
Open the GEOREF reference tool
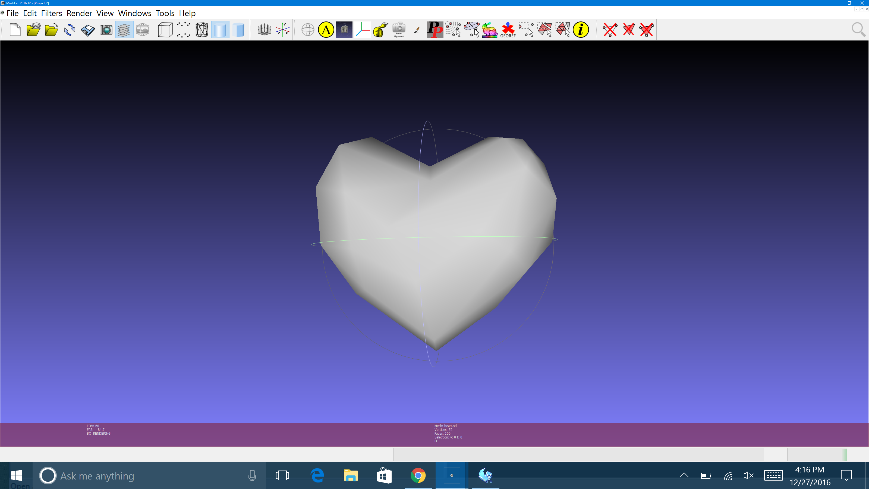pos(508,30)
